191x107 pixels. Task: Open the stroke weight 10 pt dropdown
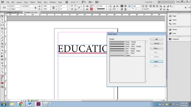(x=107, y=6)
